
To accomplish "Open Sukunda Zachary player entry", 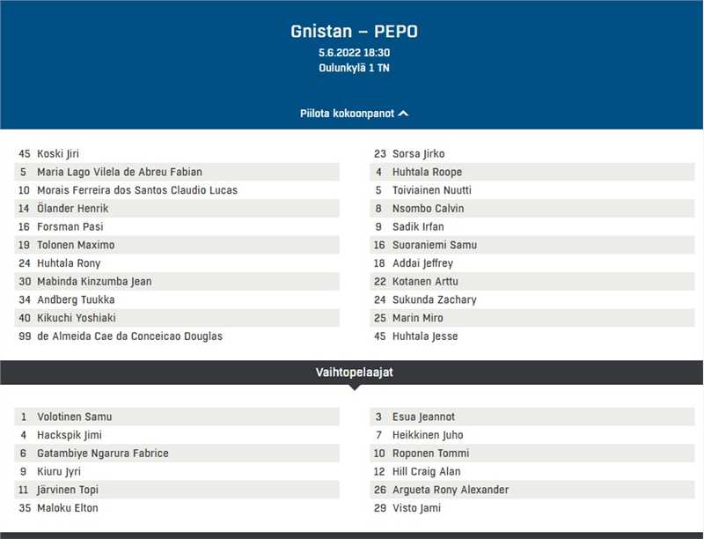I will pos(435,299).
